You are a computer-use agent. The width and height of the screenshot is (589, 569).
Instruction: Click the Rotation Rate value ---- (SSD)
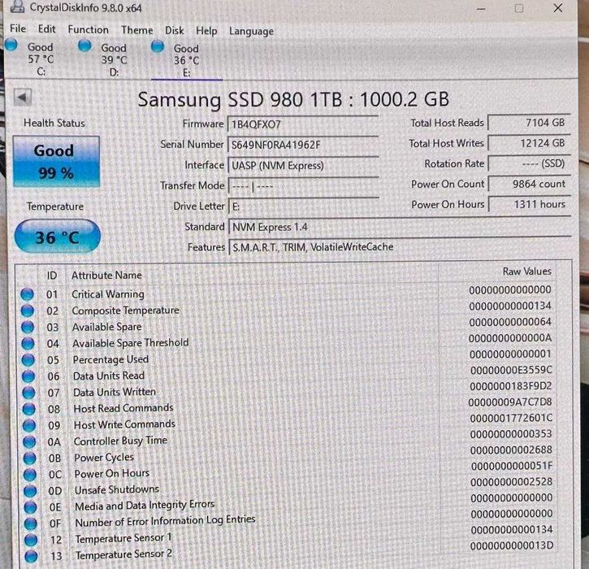click(529, 163)
